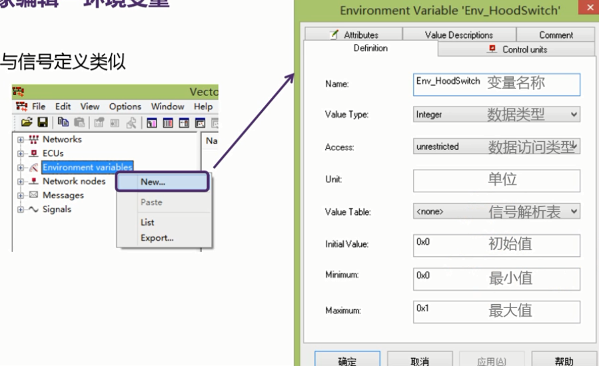Click the fourth window-layout toolbar icon

pyautogui.click(x=200, y=123)
